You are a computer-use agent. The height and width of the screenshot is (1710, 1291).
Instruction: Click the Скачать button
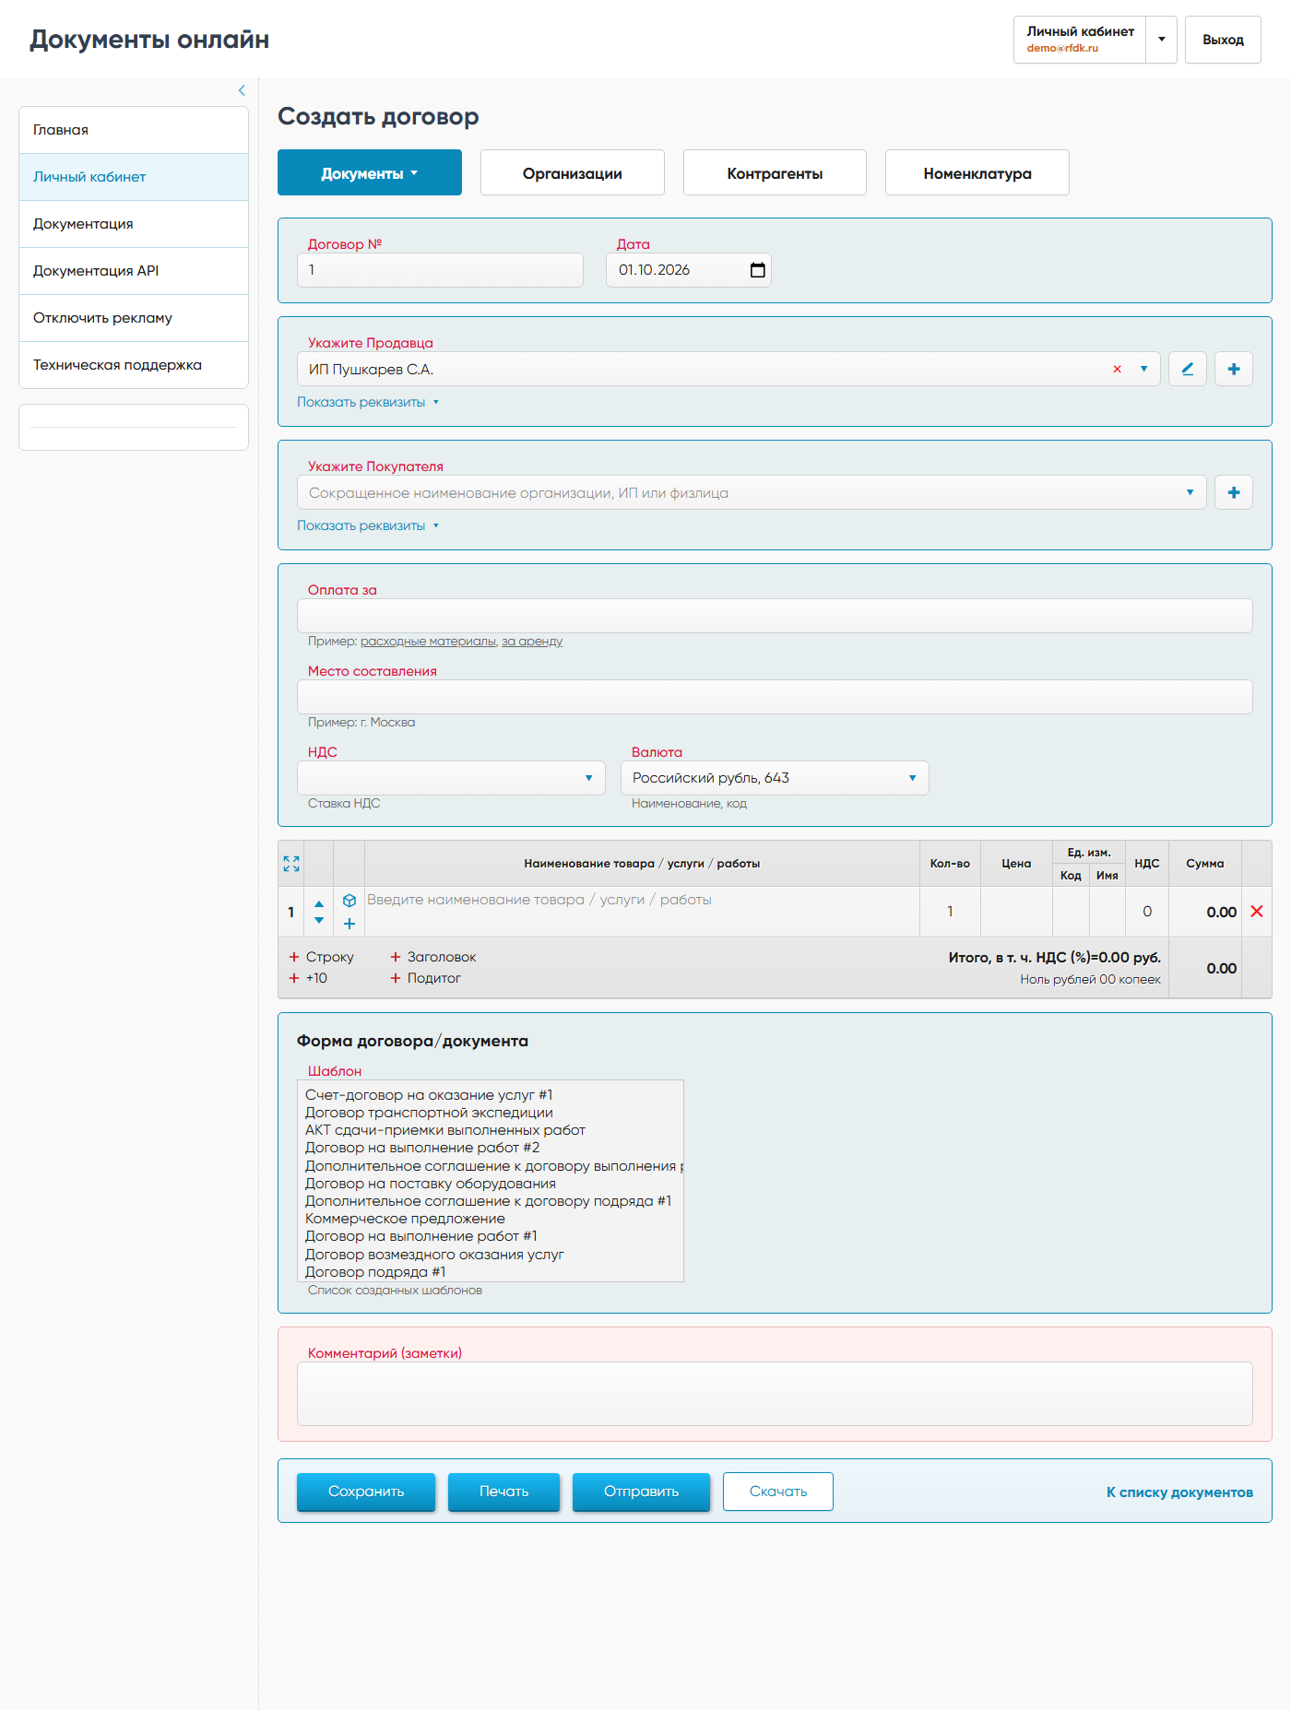pyautogui.click(x=778, y=1492)
